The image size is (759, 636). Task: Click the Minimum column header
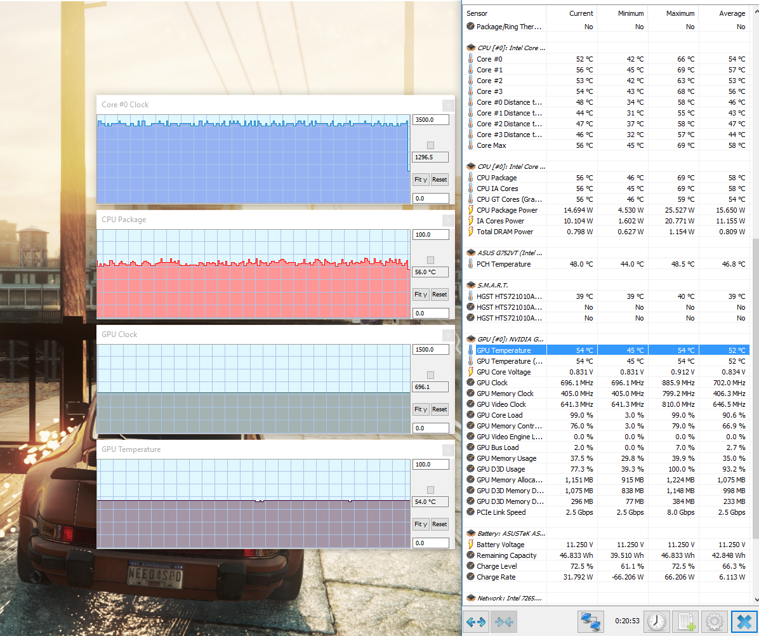pos(623,13)
